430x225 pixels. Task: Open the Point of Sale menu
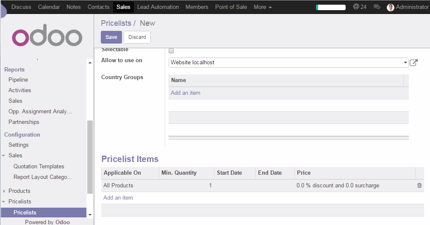[x=231, y=7]
